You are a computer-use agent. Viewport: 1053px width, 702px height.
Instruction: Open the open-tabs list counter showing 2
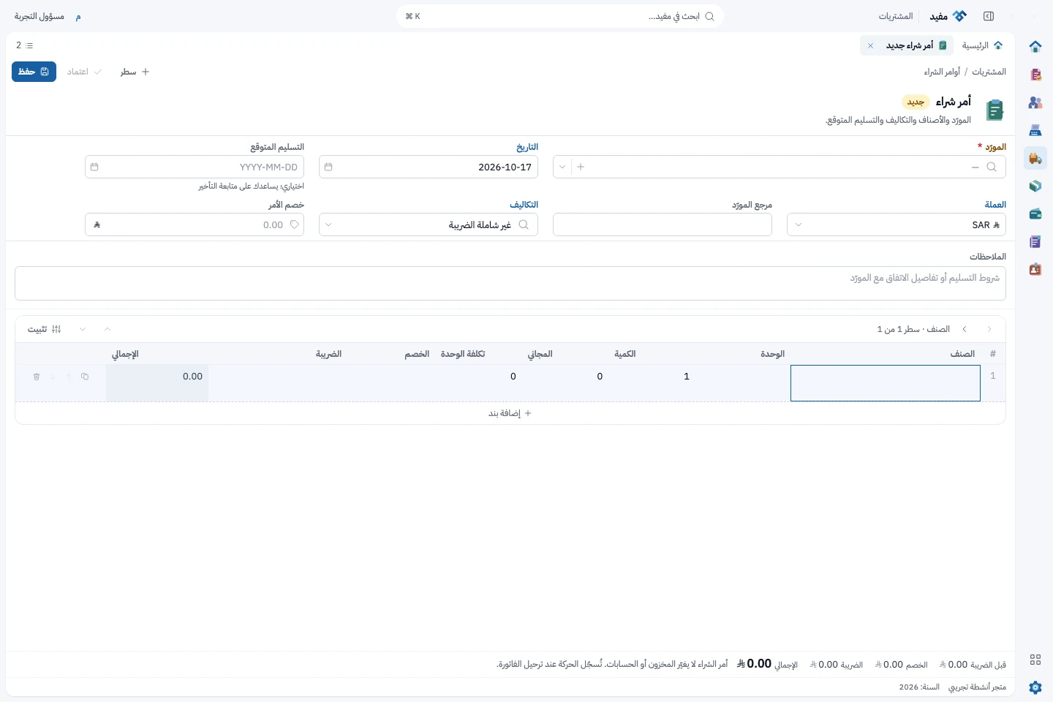pyautogui.click(x=24, y=45)
